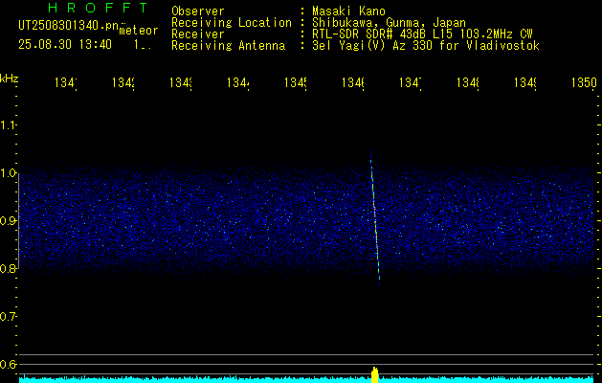
Task: Click the 'Receiving Location' label
Action: [232, 23]
